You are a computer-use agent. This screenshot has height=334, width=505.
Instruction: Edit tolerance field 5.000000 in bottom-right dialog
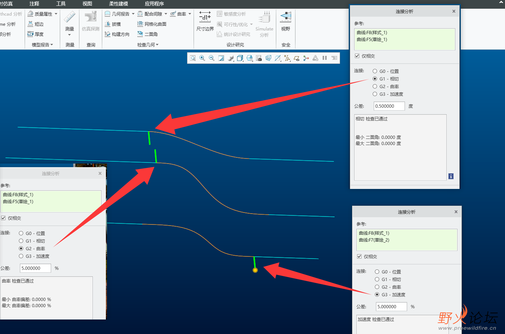pos(392,306)
